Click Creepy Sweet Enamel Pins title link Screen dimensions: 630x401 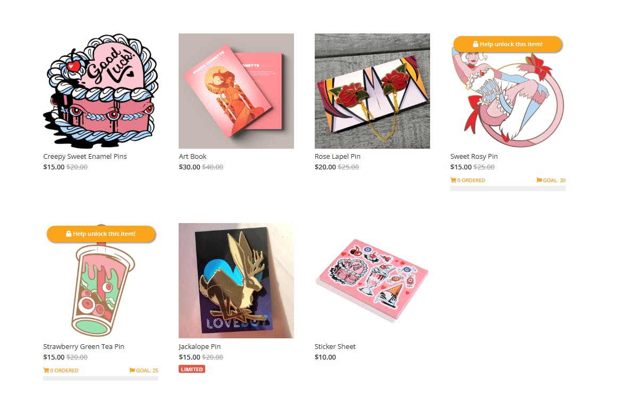pyautogui.click(x=85, y=157)
